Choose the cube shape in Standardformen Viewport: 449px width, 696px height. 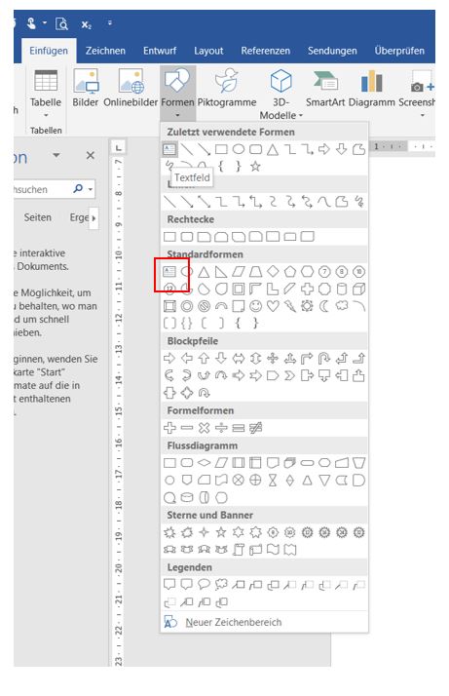click(358, 290)
